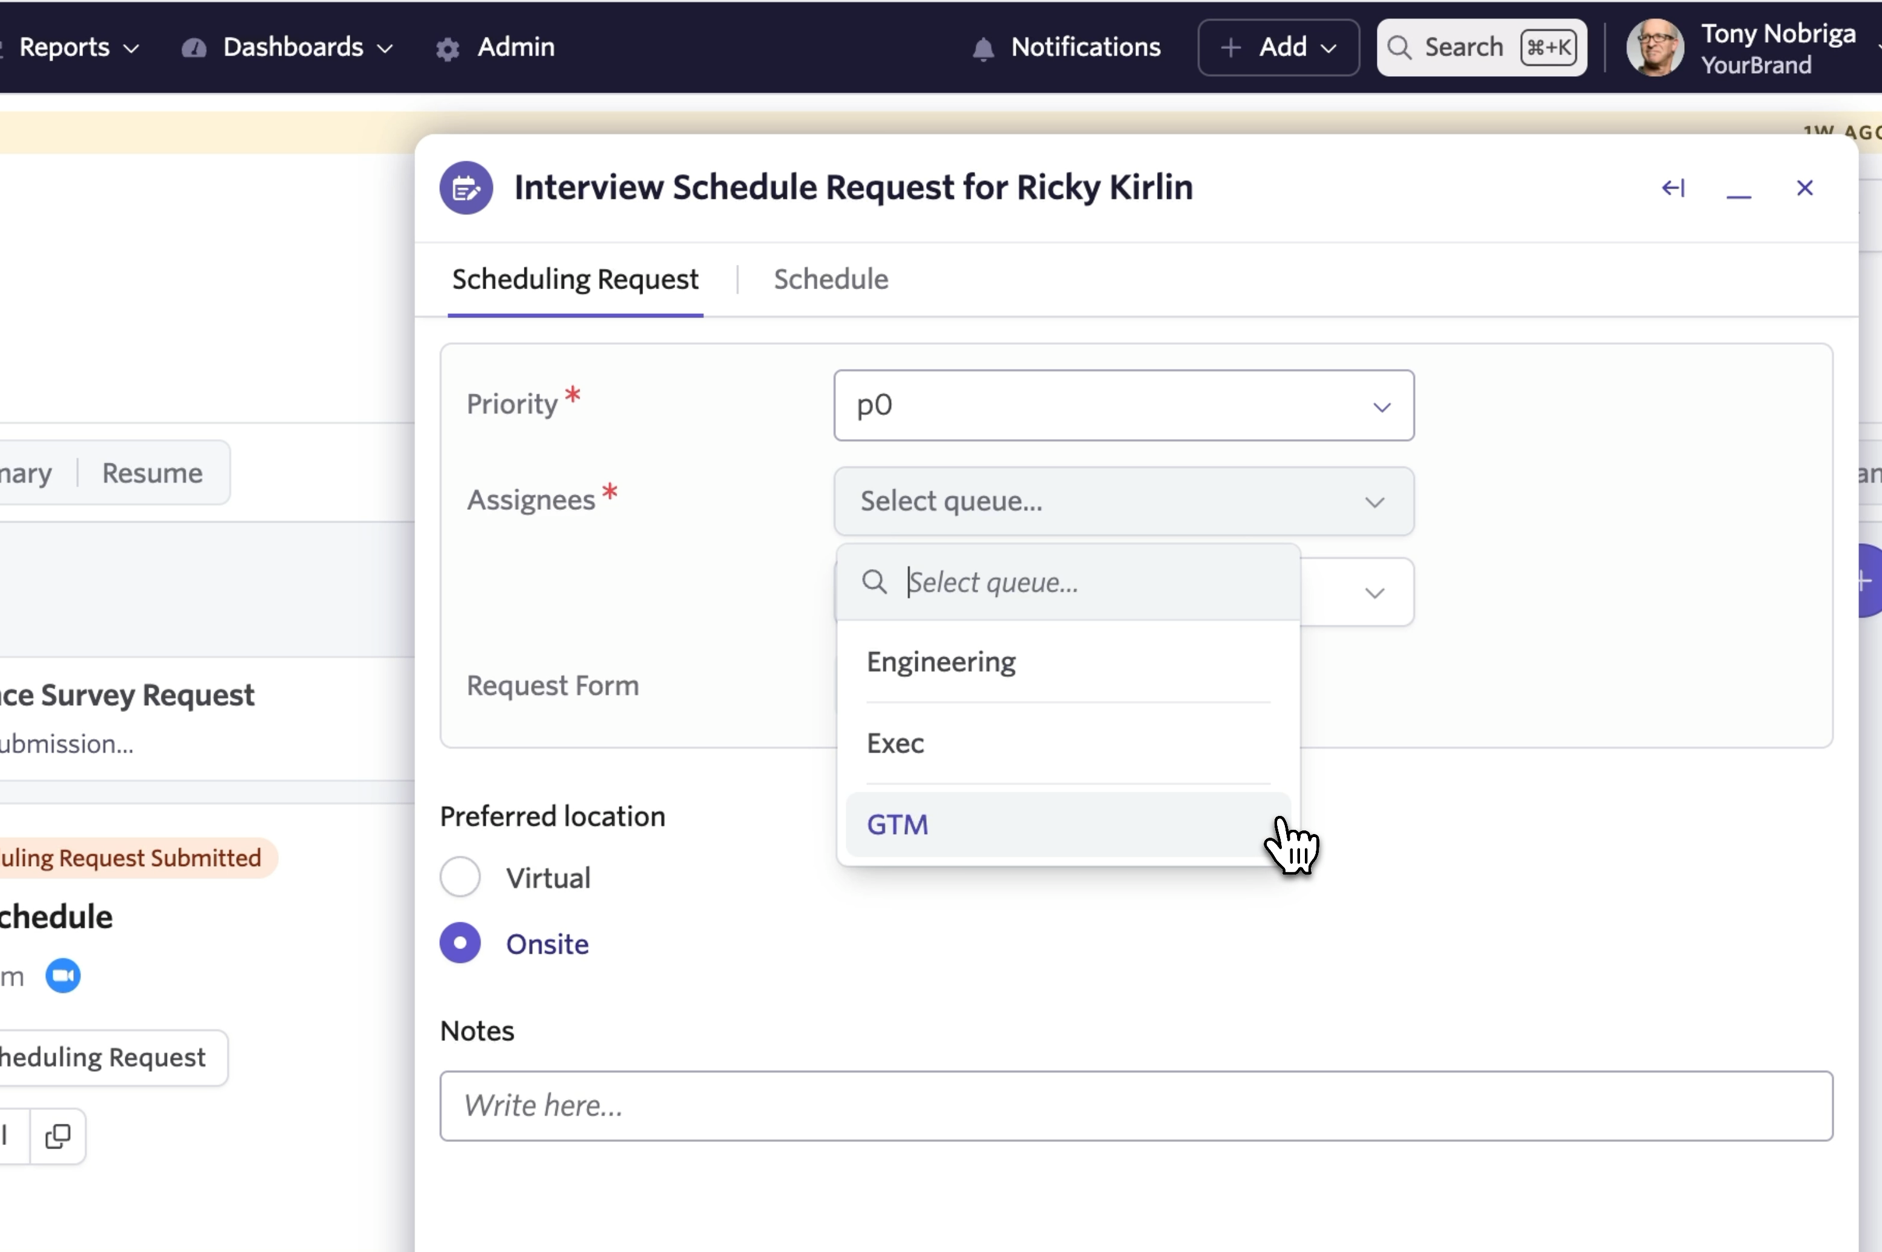Open the Resume tab in background page
Image resolution: width=1882 pixels, height=1252 pixels.
coord(152,474)
